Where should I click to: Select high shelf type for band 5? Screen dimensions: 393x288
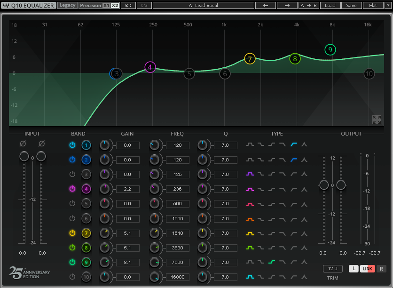click(x=272, y=204)
